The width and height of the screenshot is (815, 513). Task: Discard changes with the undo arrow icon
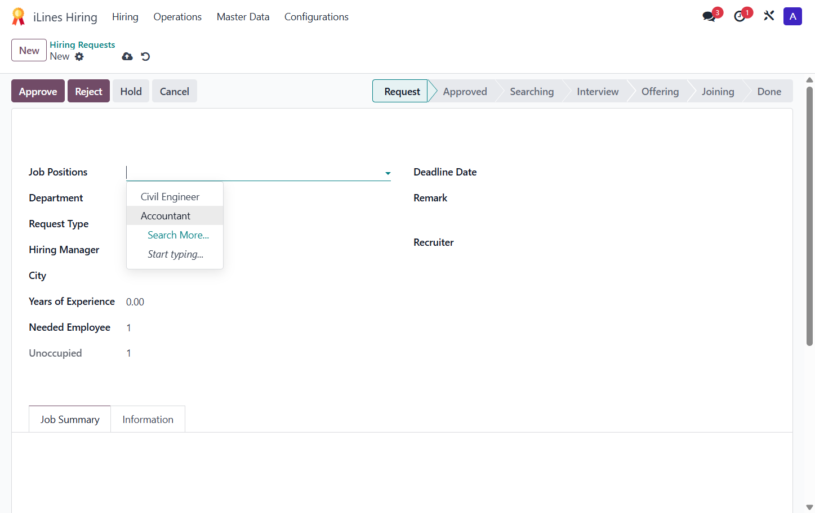pos(145,56)
